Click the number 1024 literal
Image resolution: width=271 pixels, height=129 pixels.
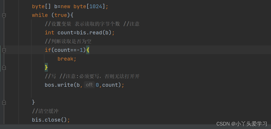[96, 7]
